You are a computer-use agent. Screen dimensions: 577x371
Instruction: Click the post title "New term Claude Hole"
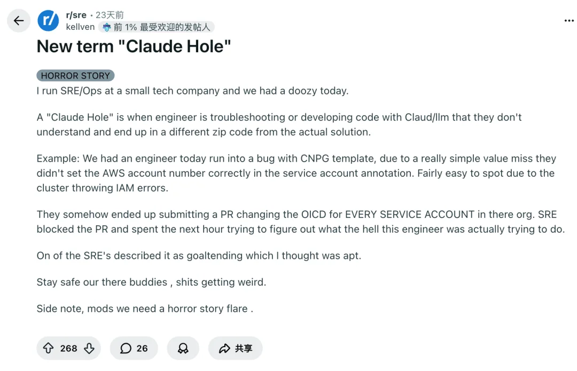(x=134, y=46)
